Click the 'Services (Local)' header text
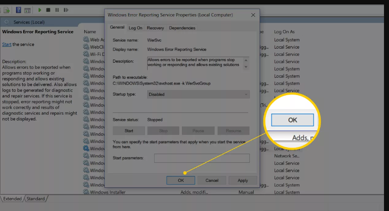The height and width of the screenshot is (211, 389). click(29, 22)
